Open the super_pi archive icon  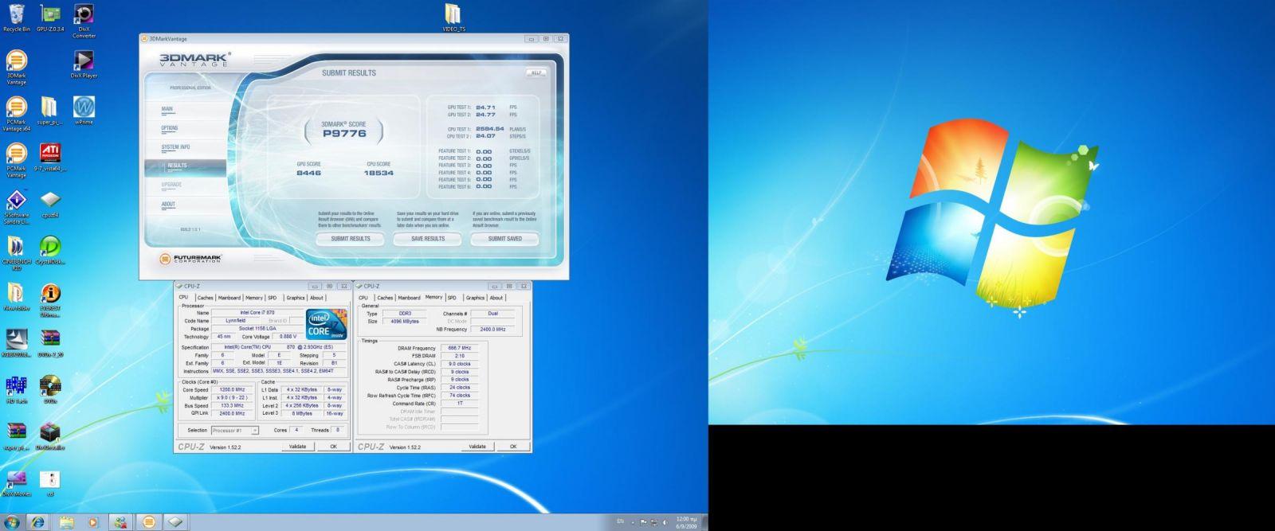[16, 436]
